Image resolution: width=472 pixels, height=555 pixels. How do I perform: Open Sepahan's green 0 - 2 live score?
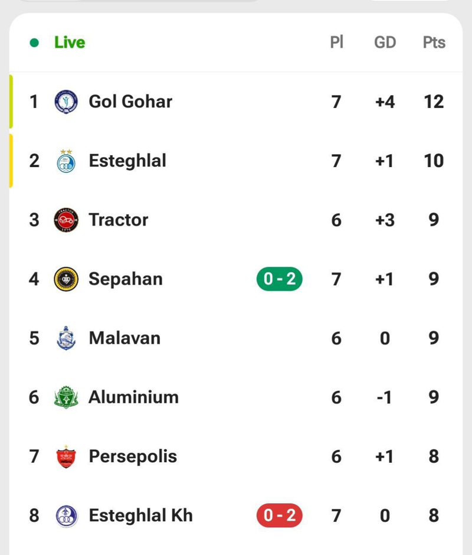(279, 279)
